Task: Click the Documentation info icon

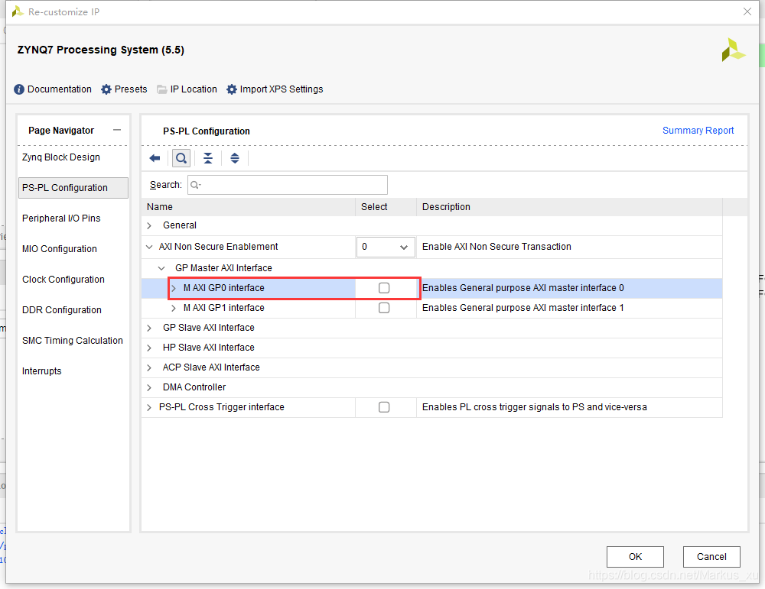Action: (19, 89)
